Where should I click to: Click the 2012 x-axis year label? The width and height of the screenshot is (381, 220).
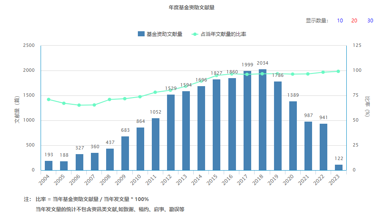(x=166, y=180)
